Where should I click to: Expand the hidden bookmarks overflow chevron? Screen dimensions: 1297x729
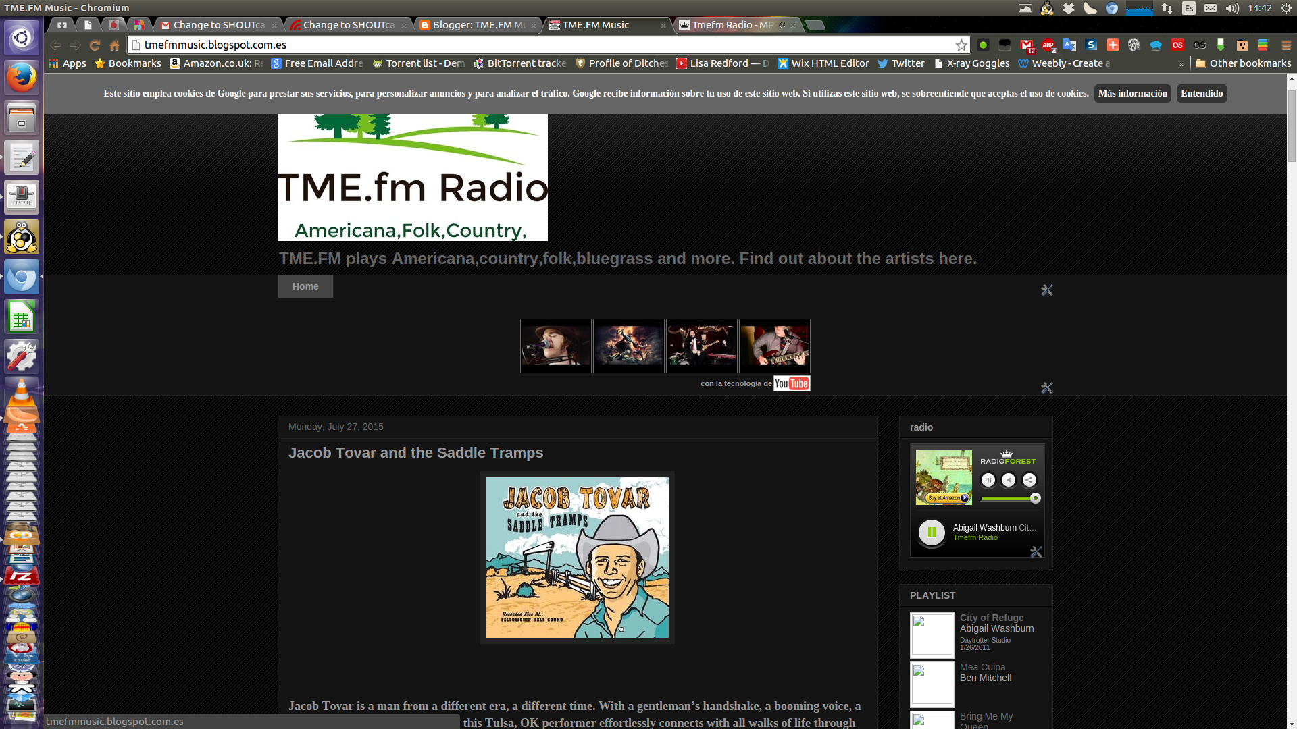click(x=1181, y=64)
